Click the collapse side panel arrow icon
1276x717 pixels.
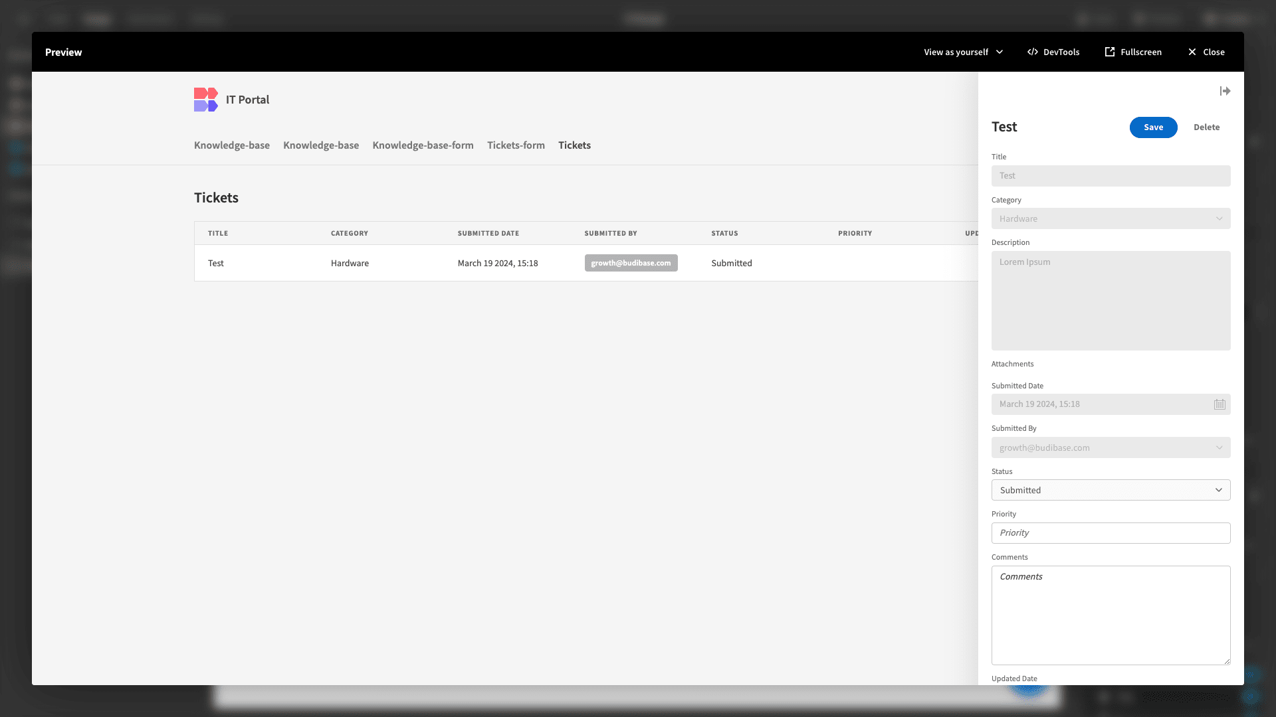click(x=1225, y=91)
